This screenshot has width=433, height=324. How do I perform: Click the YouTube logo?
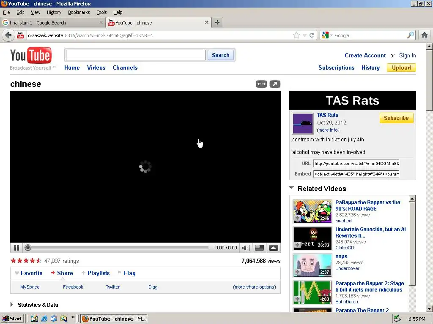coord(31,55)
